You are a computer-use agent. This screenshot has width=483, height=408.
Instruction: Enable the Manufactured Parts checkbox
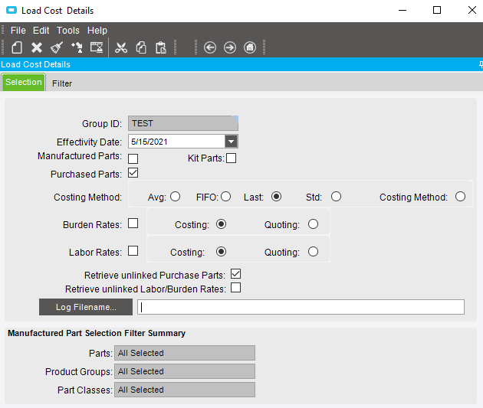(133, 158)
